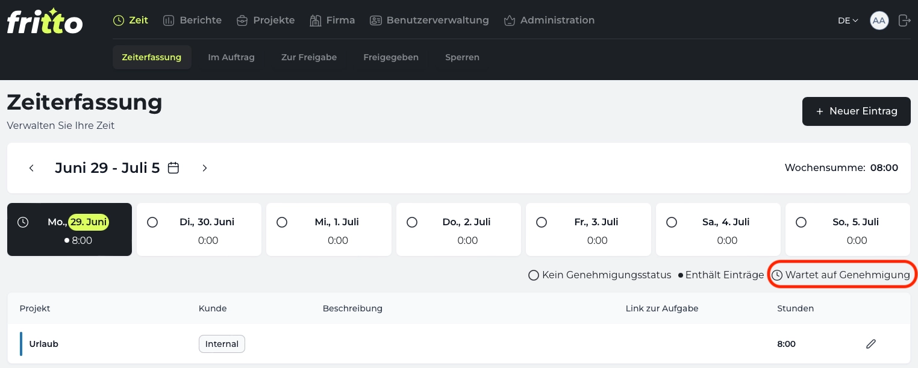
Task: Click the Internal customer badge
Action: (222, 344)
